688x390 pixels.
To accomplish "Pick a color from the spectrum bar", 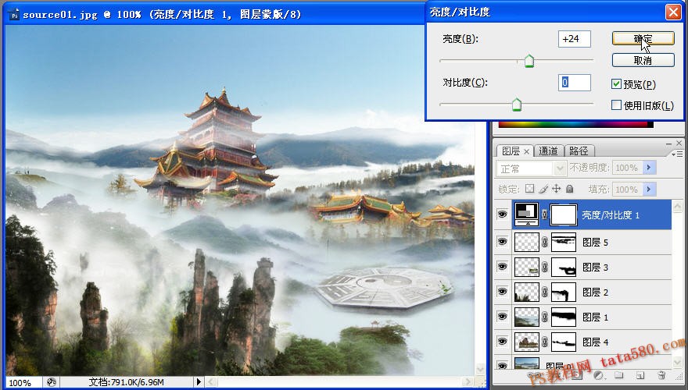I will point(575,125).
